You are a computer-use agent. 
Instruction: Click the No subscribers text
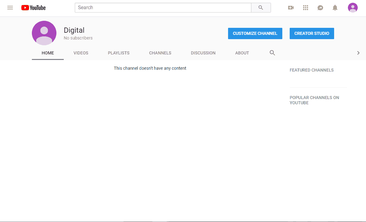pos(78,38)
